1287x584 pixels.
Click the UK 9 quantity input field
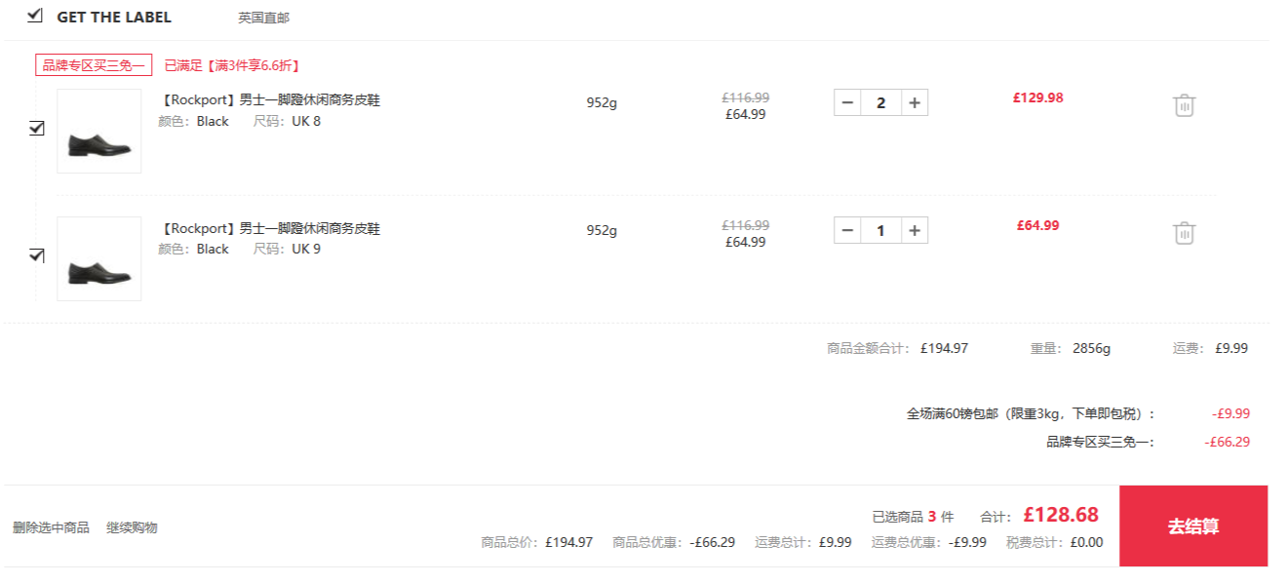coord(880,230)
